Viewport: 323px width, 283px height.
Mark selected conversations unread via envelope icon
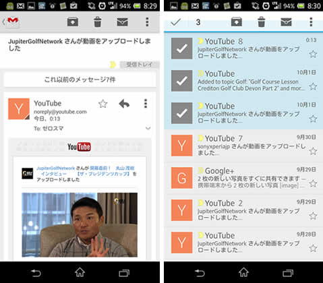286,22
